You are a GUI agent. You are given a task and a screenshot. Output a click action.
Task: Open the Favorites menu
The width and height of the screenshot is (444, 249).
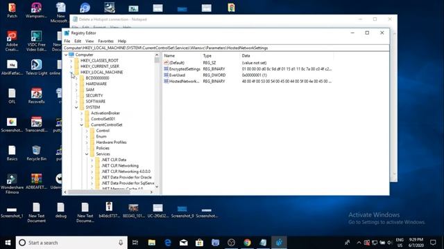(x=105, y=41)
